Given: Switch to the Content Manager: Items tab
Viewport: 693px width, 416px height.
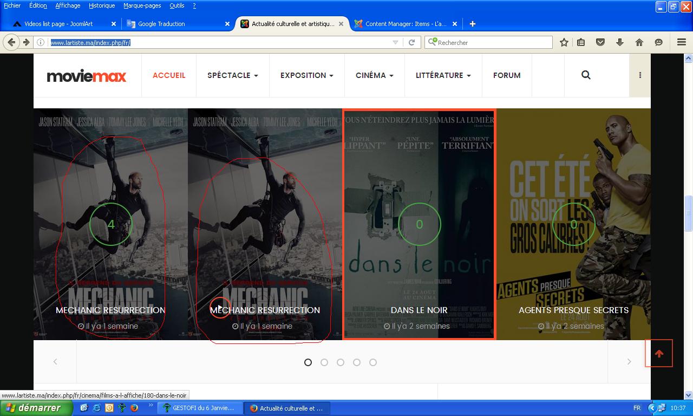Looking at the screenshot, I should (x=406, y=24).
